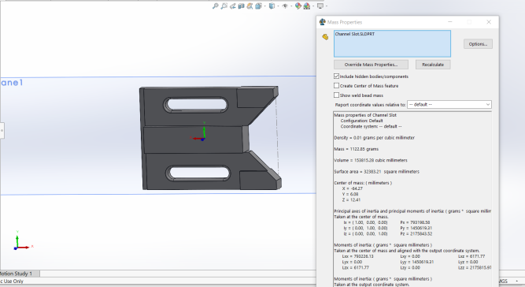The height and width of the screenshot is (287, 525).
Task: Expand the View Orientation dropdown arrow
Action: point(264,6)
